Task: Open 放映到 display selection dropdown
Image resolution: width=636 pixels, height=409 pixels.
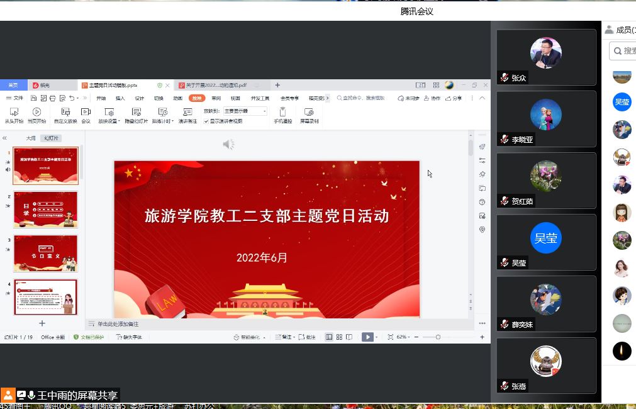Action: point(245,111)
